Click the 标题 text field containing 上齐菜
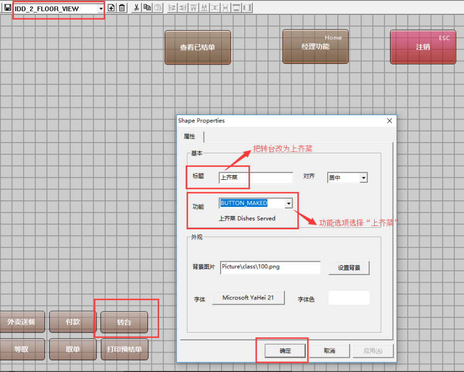 click(256, 177)
